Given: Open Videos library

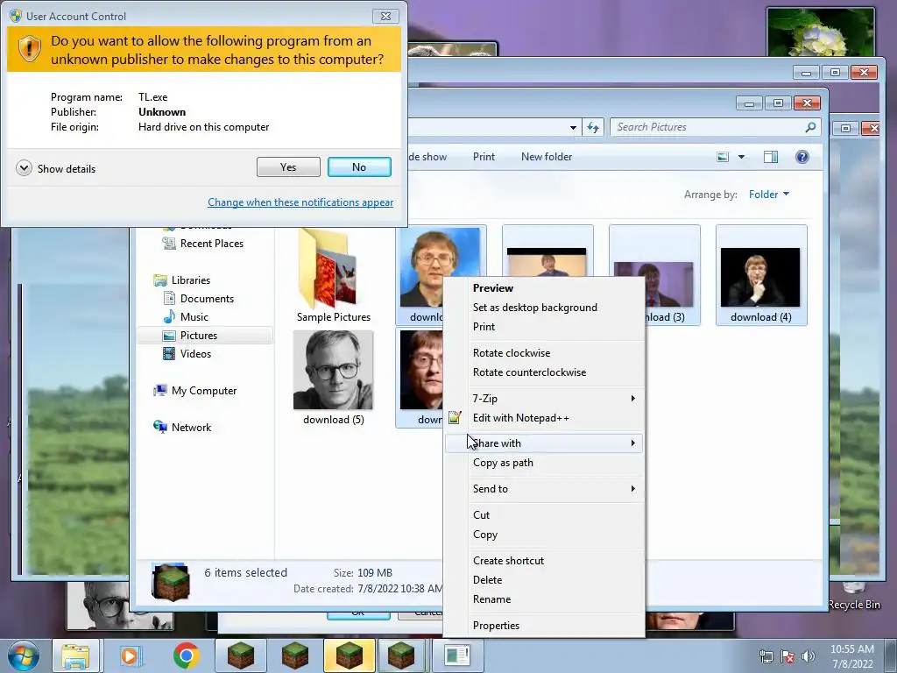Looking at the screenshot, I should tap(195, 354).
